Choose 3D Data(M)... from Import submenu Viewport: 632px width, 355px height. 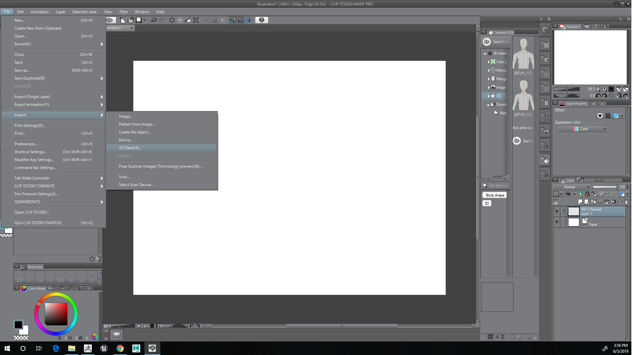tap(130, 148)
